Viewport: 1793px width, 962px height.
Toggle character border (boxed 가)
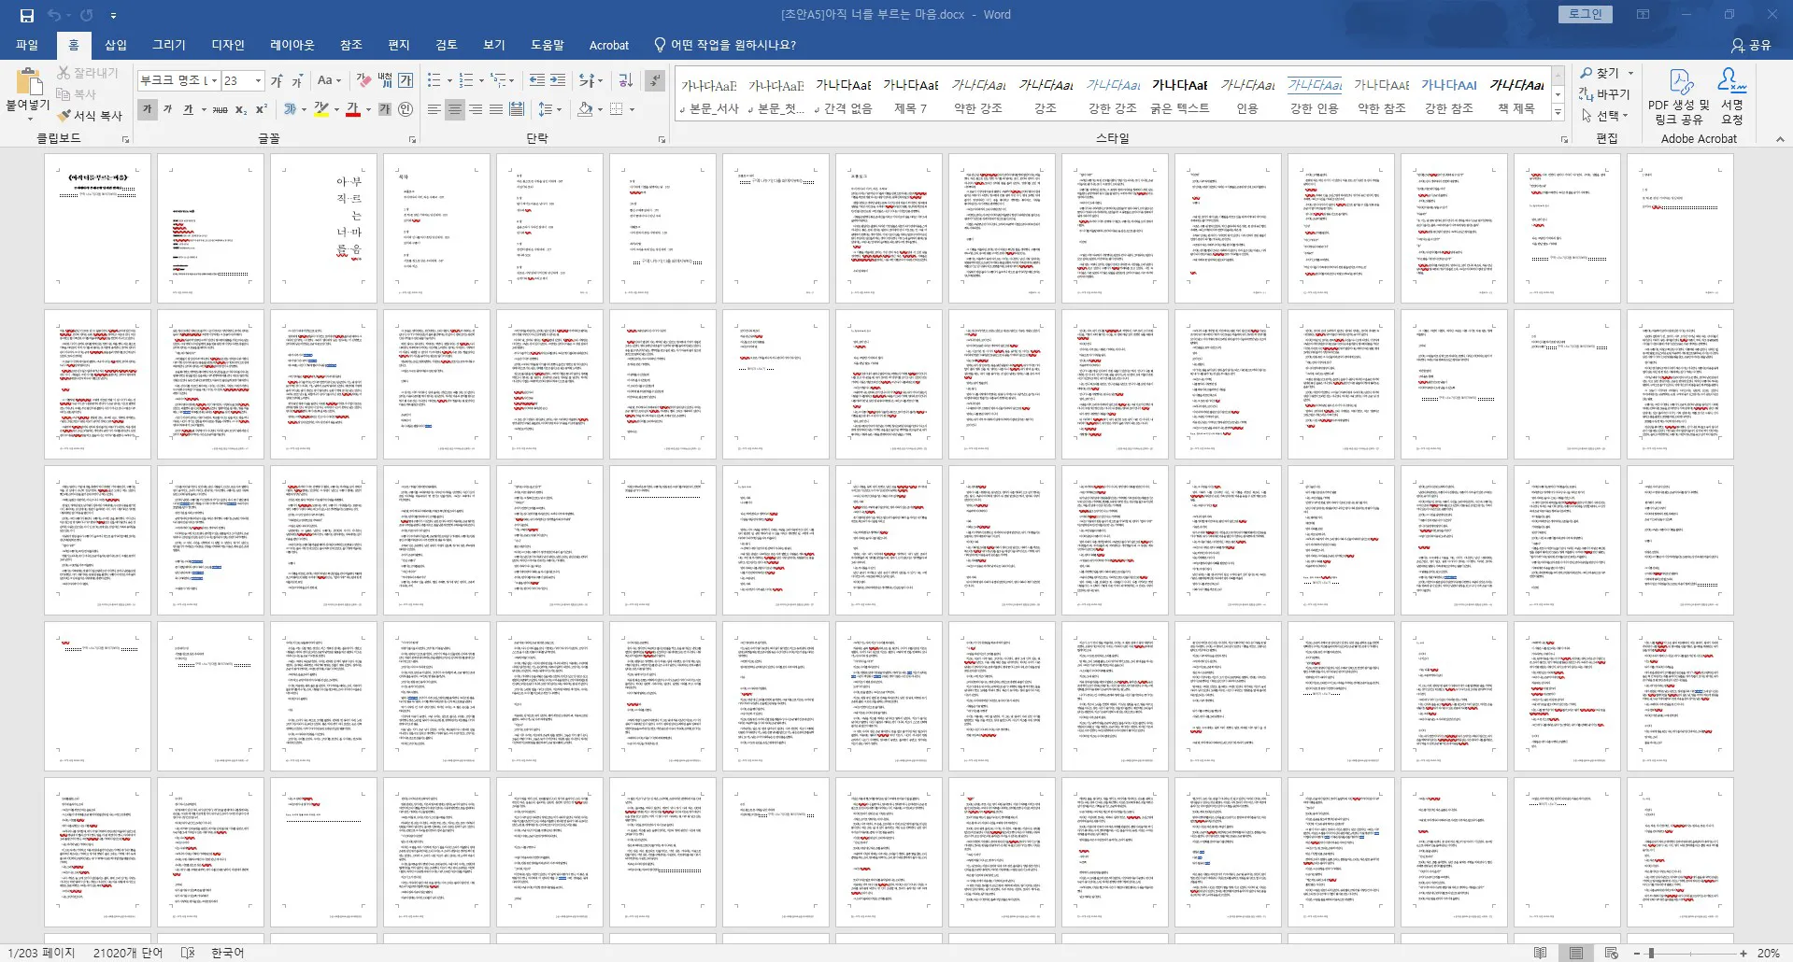pyautogui.click(x=406, y=81)
